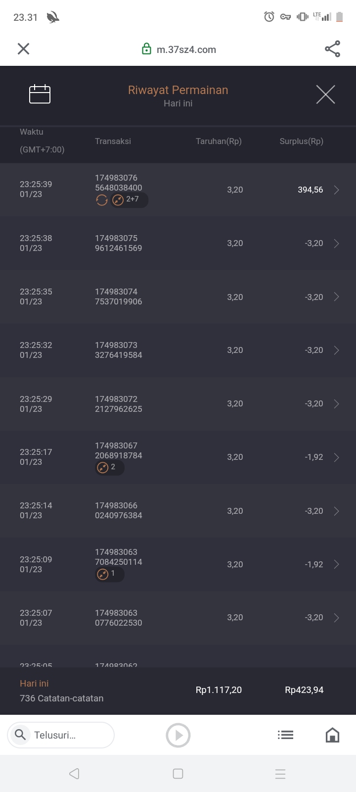
Task: Expand the 23:25:07 transaction row
Action: point(336,618)
